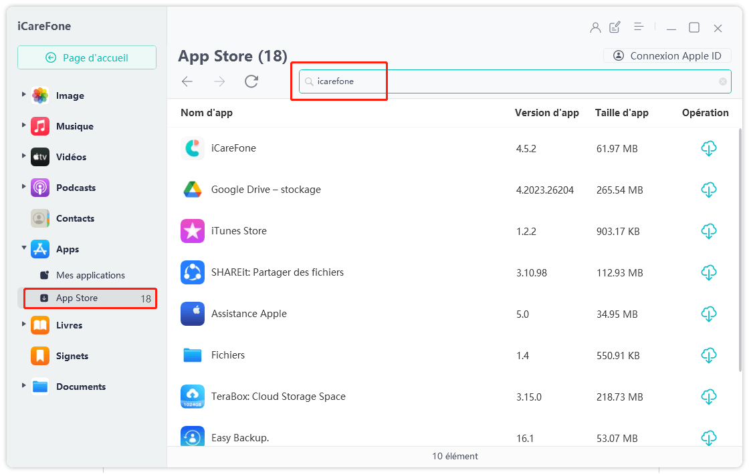This screenshot has height=474, width=749.
Task: Click the Opération column header
Action: [705, 113]
